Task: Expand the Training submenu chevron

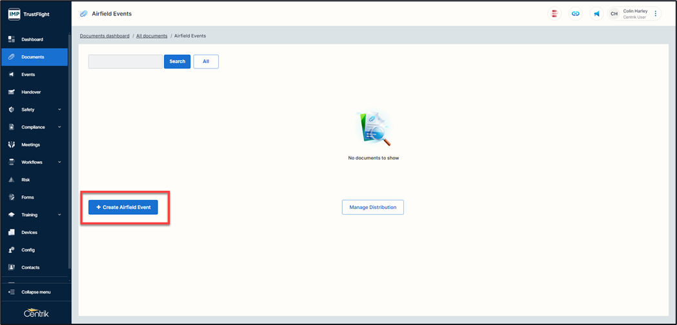Action: pos(59,215)
